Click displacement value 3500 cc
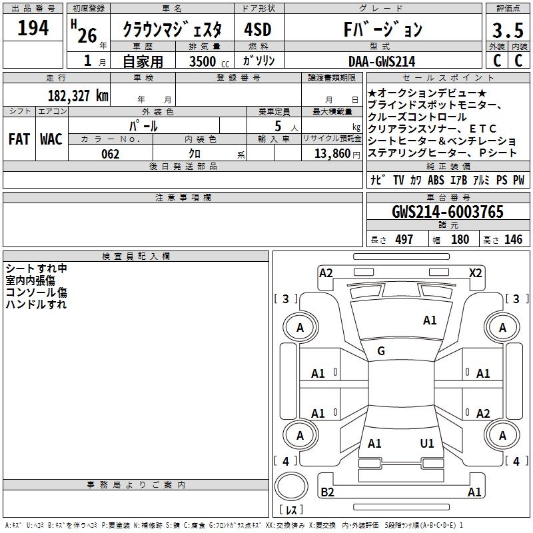 209,61
